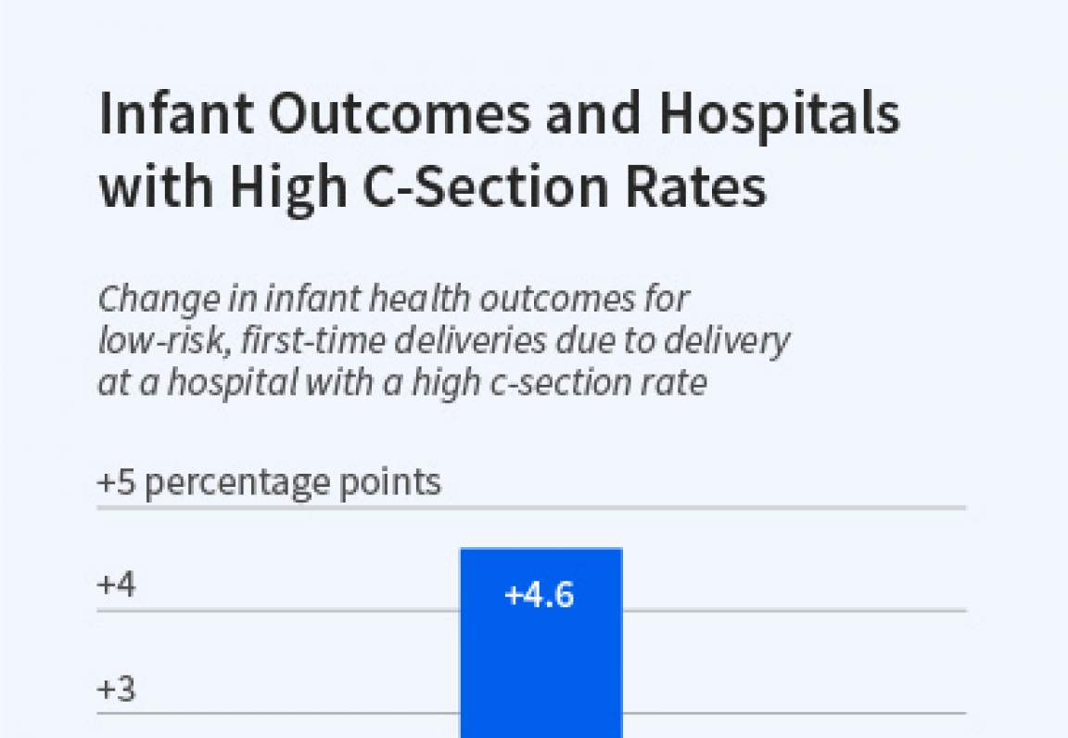Click the +4 gridline left of the bar

click(278, 610)
